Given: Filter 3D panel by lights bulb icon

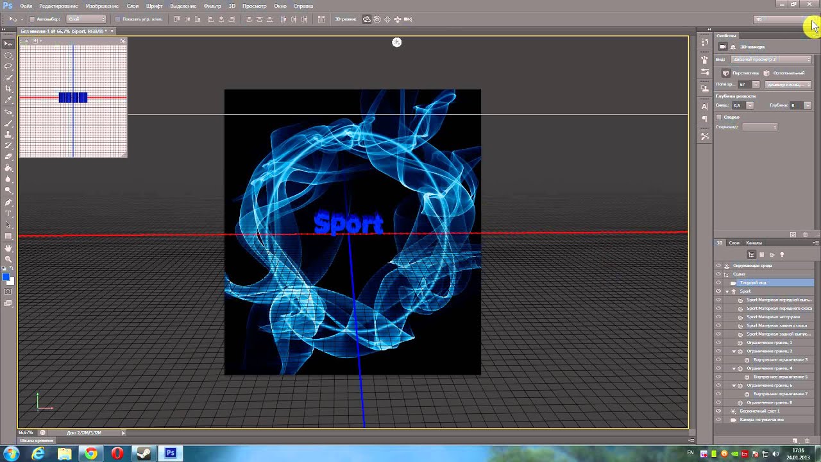Looking at the screenshot, I should click(x=782, y=255).
